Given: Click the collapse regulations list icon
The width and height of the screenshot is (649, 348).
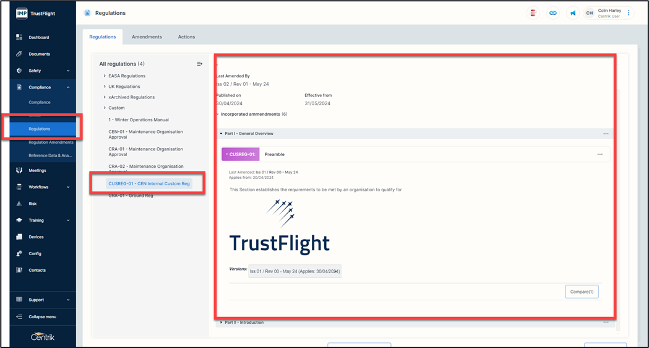Looking at the screenshot, I should (x=199, y=64).
